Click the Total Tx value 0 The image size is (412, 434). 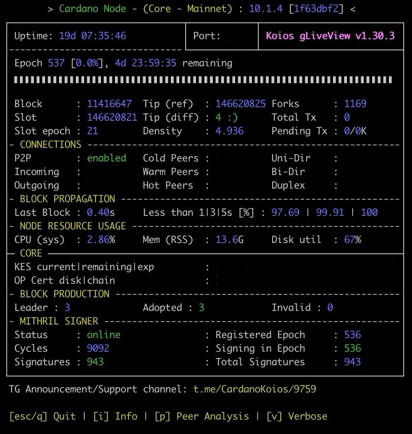(x=347, y=117)
